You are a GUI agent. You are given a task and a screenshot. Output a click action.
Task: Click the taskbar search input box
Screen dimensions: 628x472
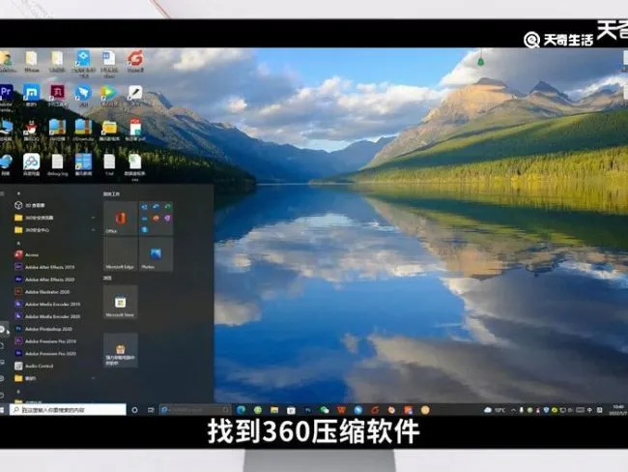coord(68,410)
